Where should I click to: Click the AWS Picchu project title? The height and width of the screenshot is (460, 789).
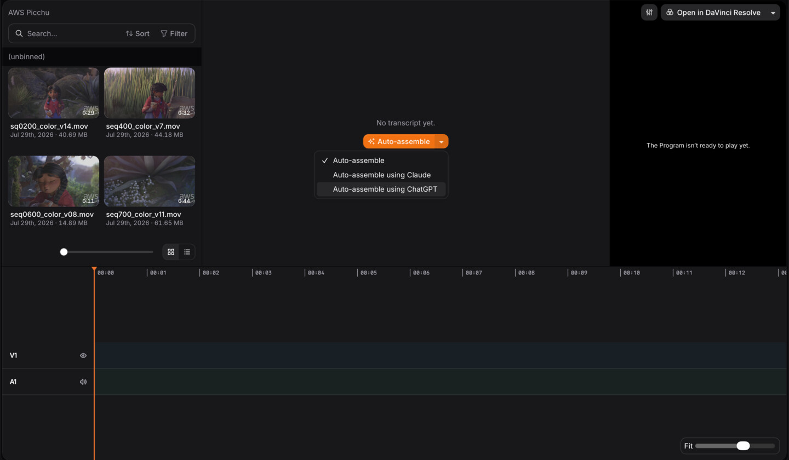pyautogui.click(x=28, y=13)
